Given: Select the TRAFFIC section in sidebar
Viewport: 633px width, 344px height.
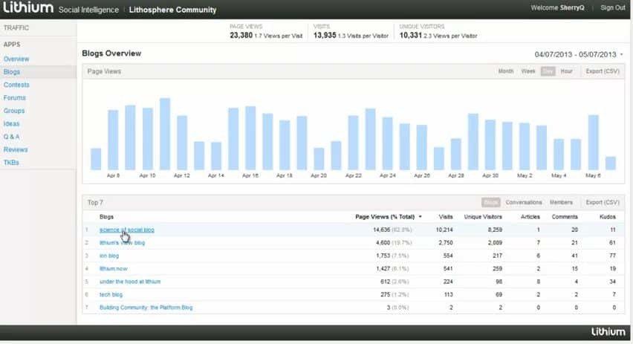Looking at the screenshot, I should point(17,27).
